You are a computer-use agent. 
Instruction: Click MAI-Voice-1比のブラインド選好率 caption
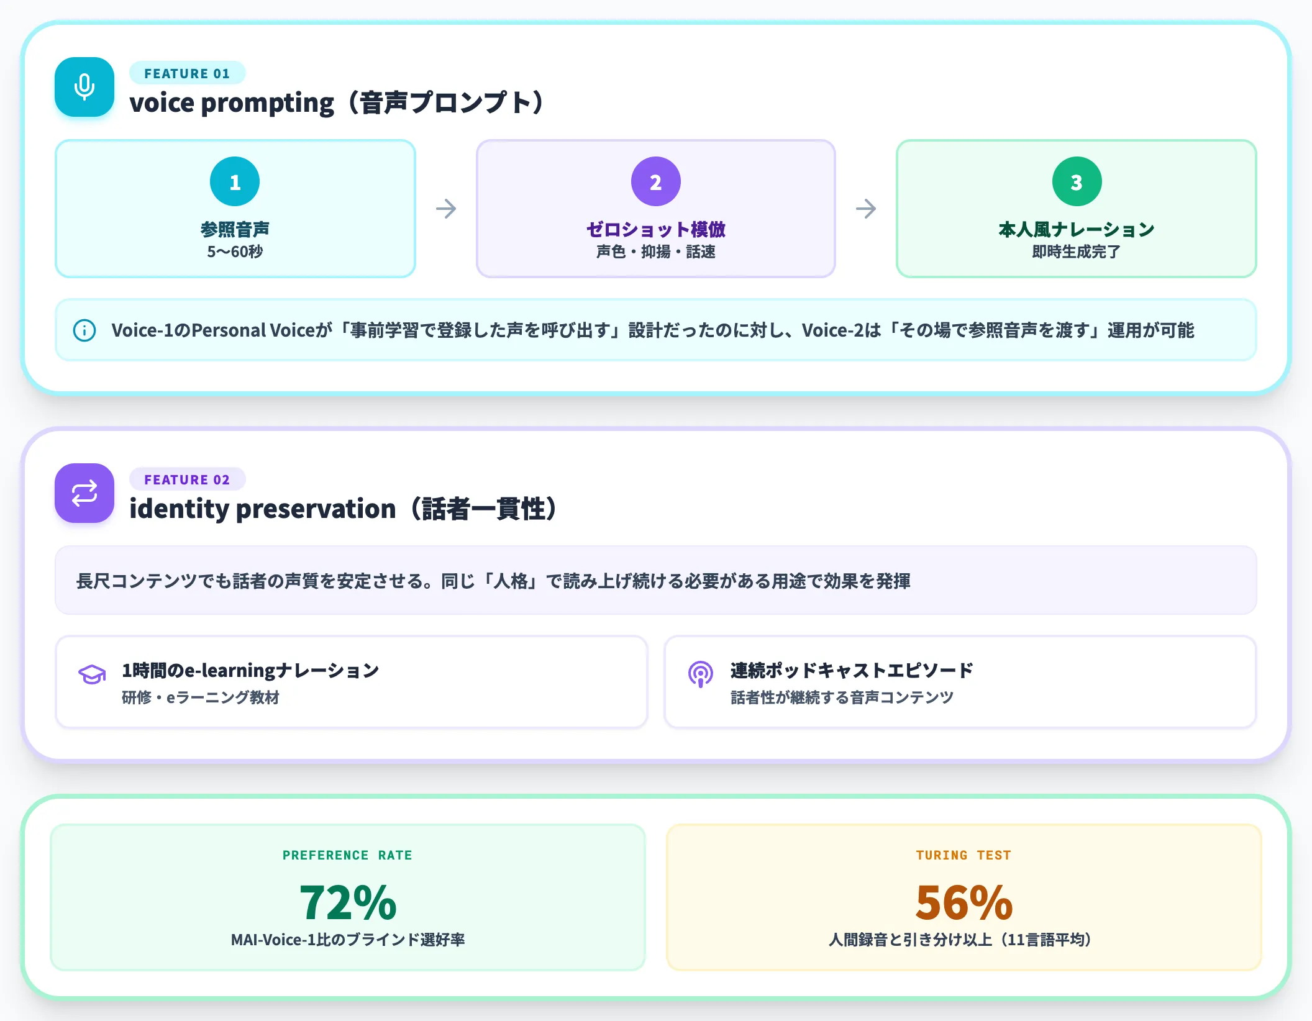coord(347,940)
